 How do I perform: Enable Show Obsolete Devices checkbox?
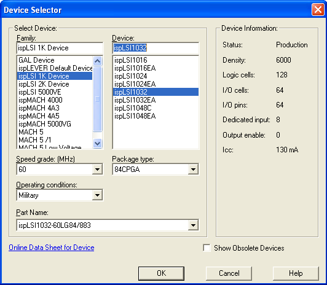pos(207,248)
